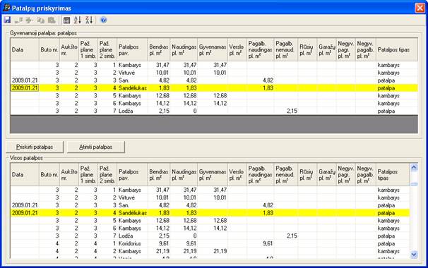
Task: Select Kambarys 21,19 row in Visos patalpos
Action: coord(210,251)
